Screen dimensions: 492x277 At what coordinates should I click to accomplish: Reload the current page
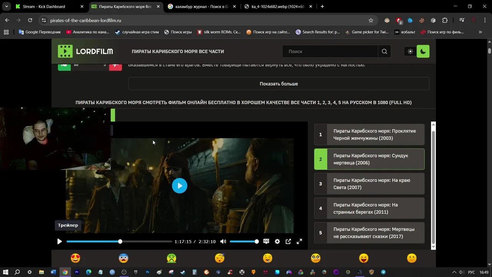[x=30, y=20]
